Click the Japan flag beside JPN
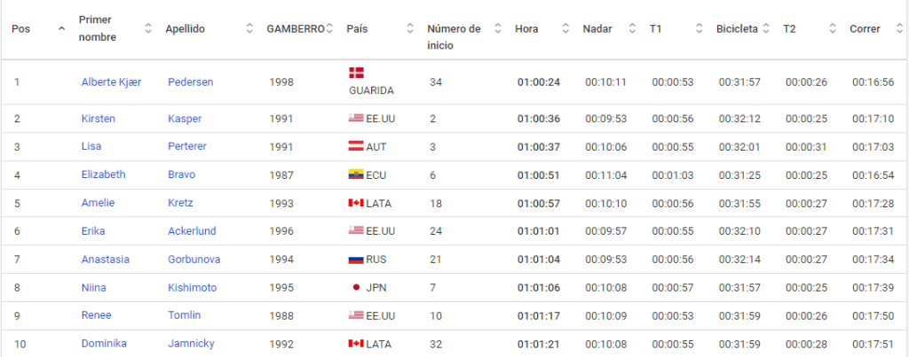Image resolution: width=909 pixels, height=357 pixels. tap(357, 287)
